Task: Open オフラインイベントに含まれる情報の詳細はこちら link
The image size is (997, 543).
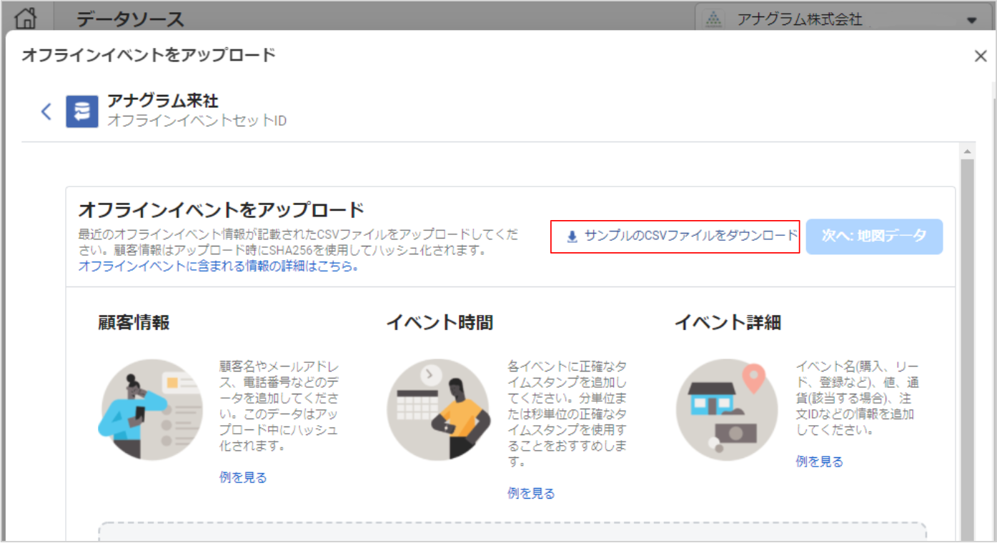Action: click(218, 266)
